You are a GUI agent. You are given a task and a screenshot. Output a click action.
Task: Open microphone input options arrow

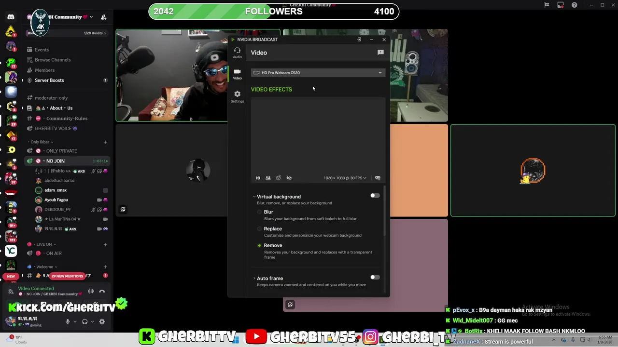[x=75, y=322]
